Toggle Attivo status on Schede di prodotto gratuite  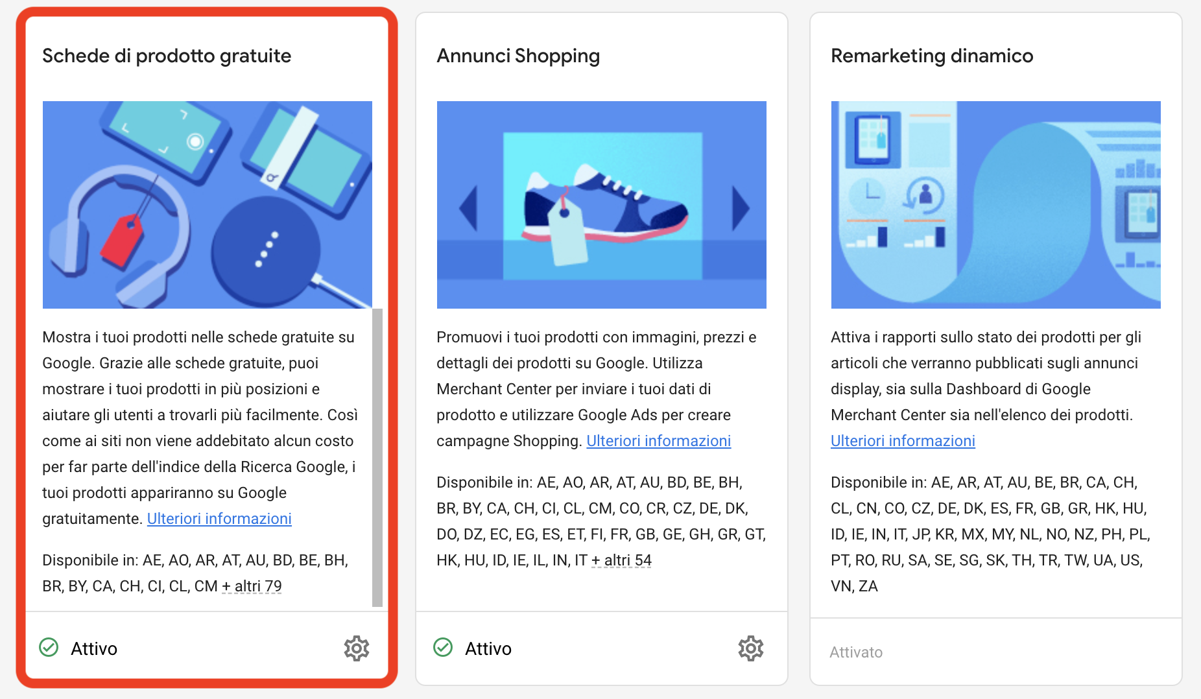(x=94, y=648)
